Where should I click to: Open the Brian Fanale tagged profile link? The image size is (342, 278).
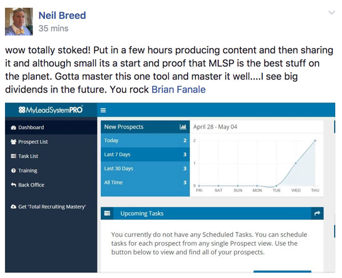tap(178, 89)
